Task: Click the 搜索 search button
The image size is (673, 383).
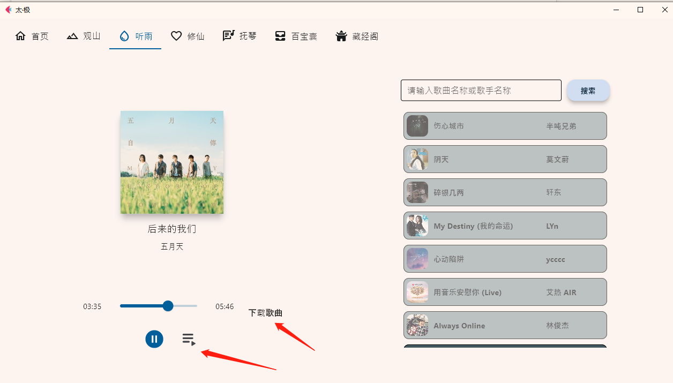Action: point(588,91)
